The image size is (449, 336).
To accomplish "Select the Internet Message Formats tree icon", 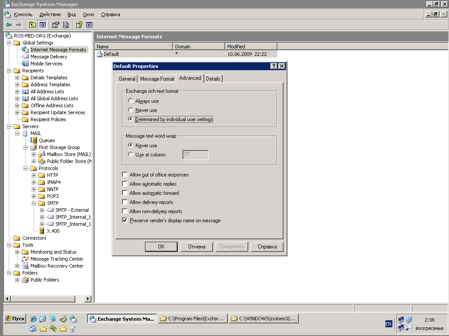I will [26, 50].
